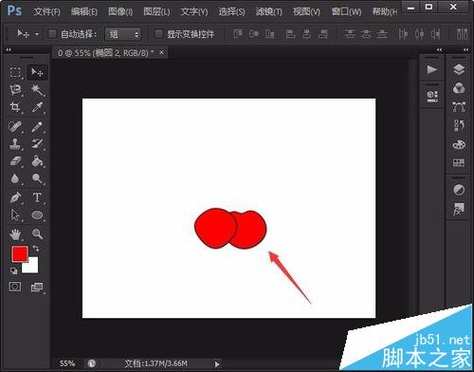This screenshot has width=474, height=372.
Task: Expand the toolbox collapse arrows
Action: coord(9,49)
